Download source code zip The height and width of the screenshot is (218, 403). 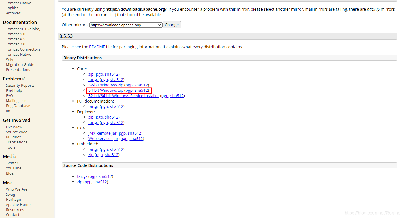tap(80, 182)
